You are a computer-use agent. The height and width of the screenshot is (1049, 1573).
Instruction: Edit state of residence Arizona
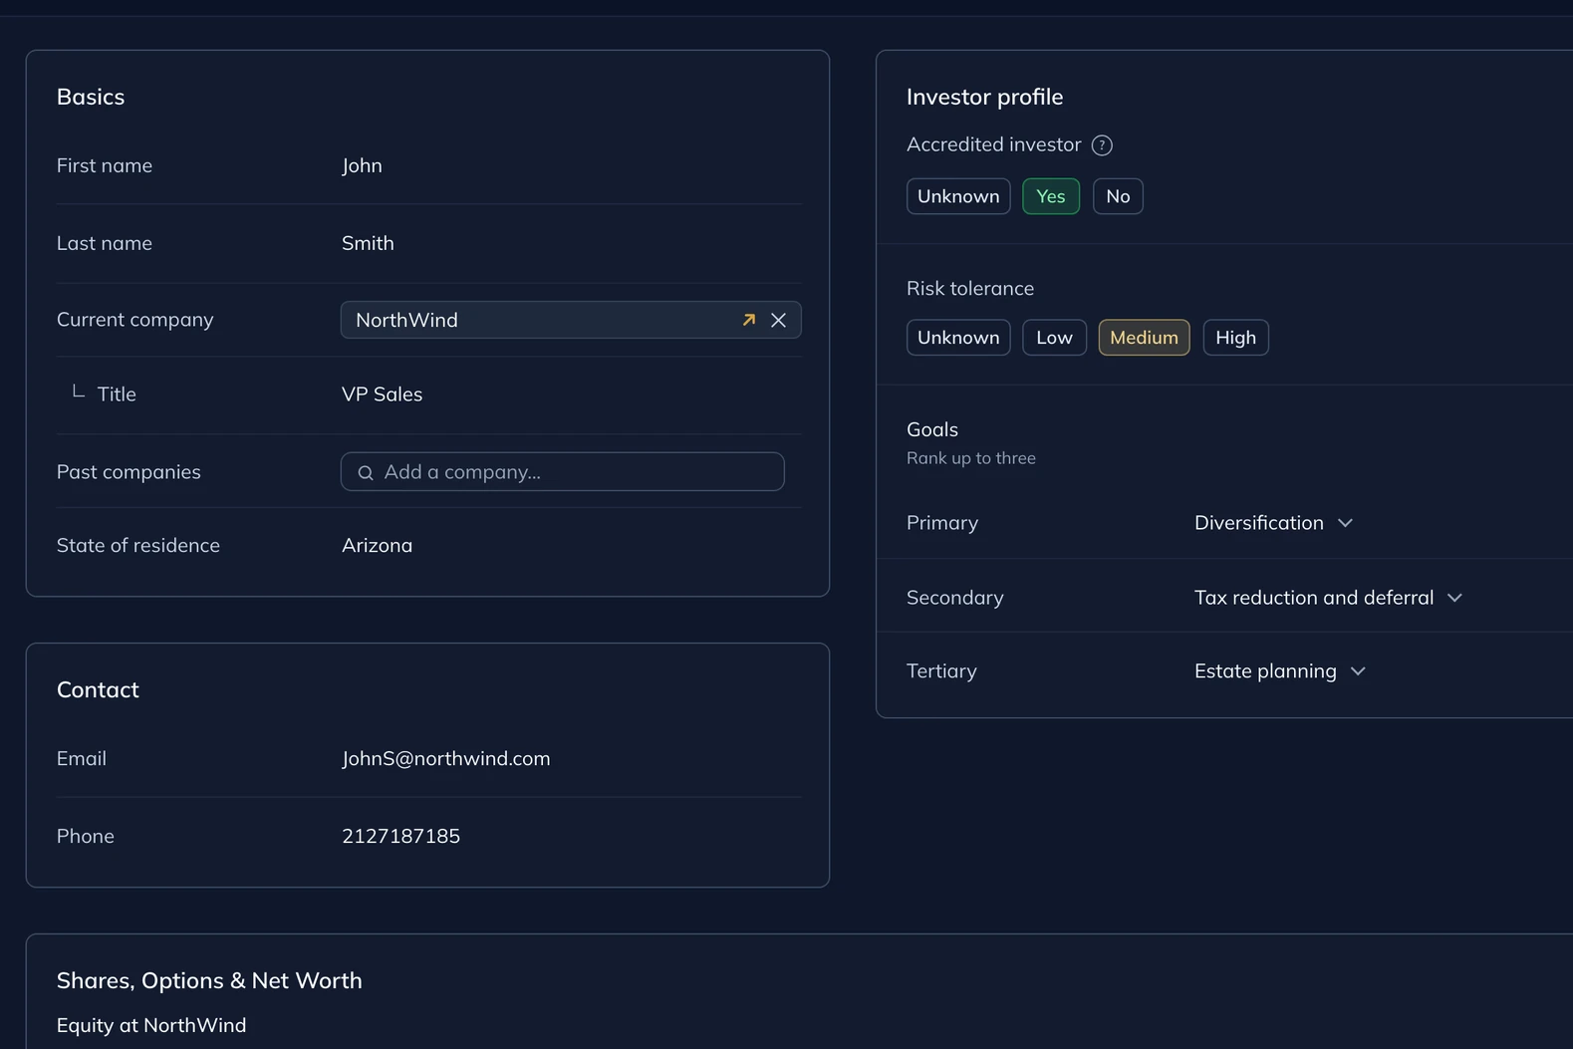click(377, 546)
